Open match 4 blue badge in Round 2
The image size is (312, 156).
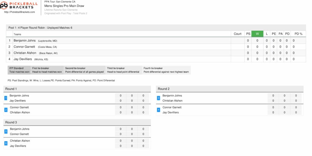[x=158, y=110]
